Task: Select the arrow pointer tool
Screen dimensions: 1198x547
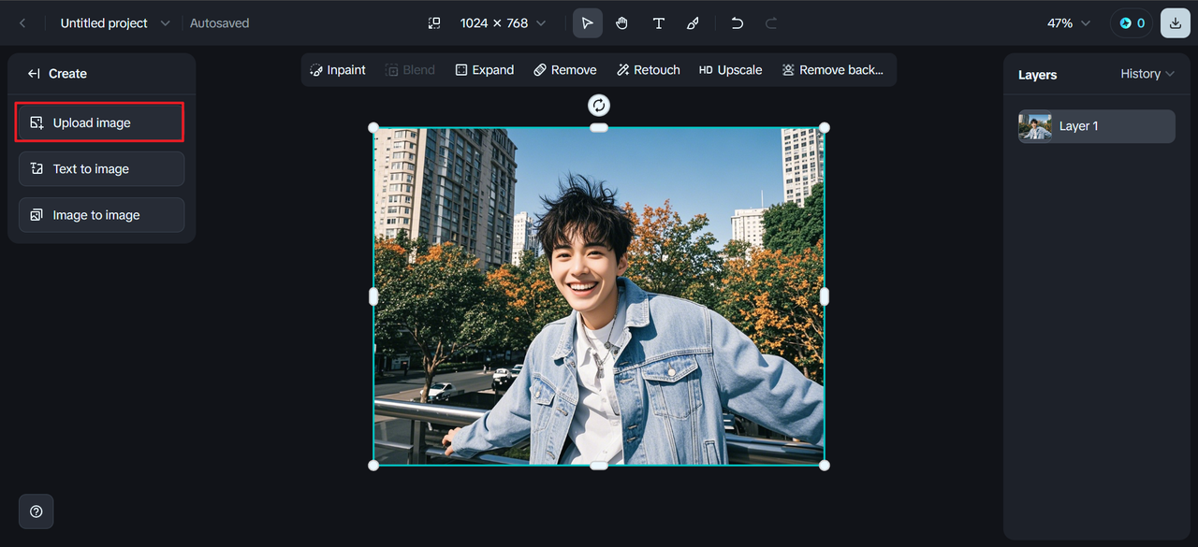Action: 588,23
